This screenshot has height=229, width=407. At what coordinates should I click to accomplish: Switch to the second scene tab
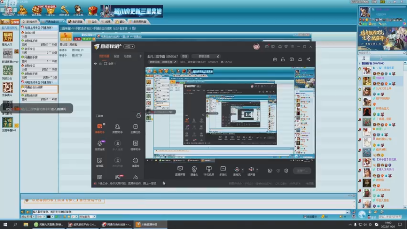(117, 56)
